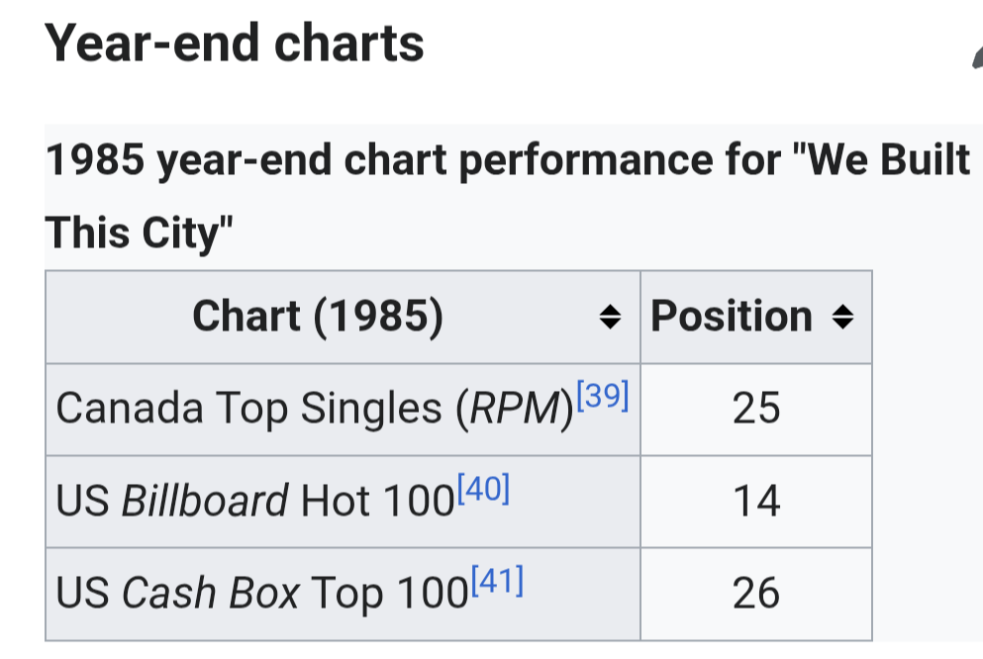Select the Canada Top Singles row cell
Viewport: 983px width, 659px height.
343,410
